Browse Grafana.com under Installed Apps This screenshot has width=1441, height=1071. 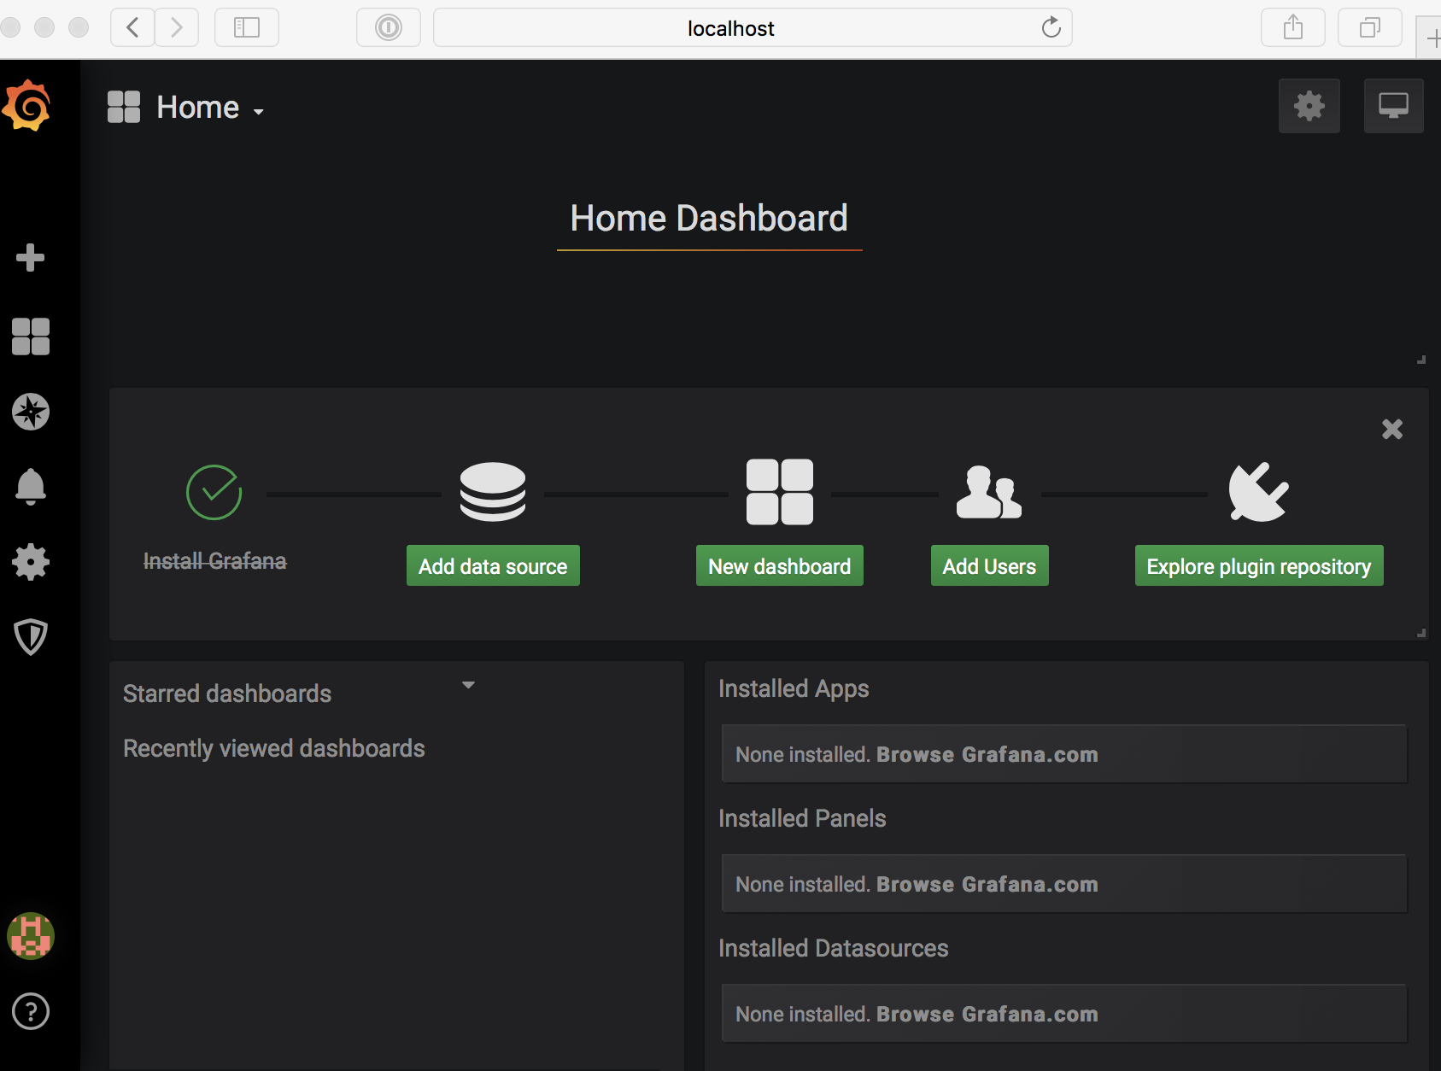tap(987, 754)
